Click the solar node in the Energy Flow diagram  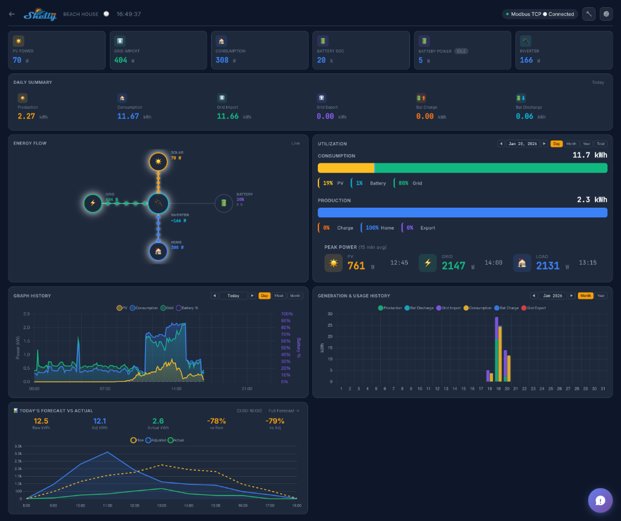(x=158, y=162)
